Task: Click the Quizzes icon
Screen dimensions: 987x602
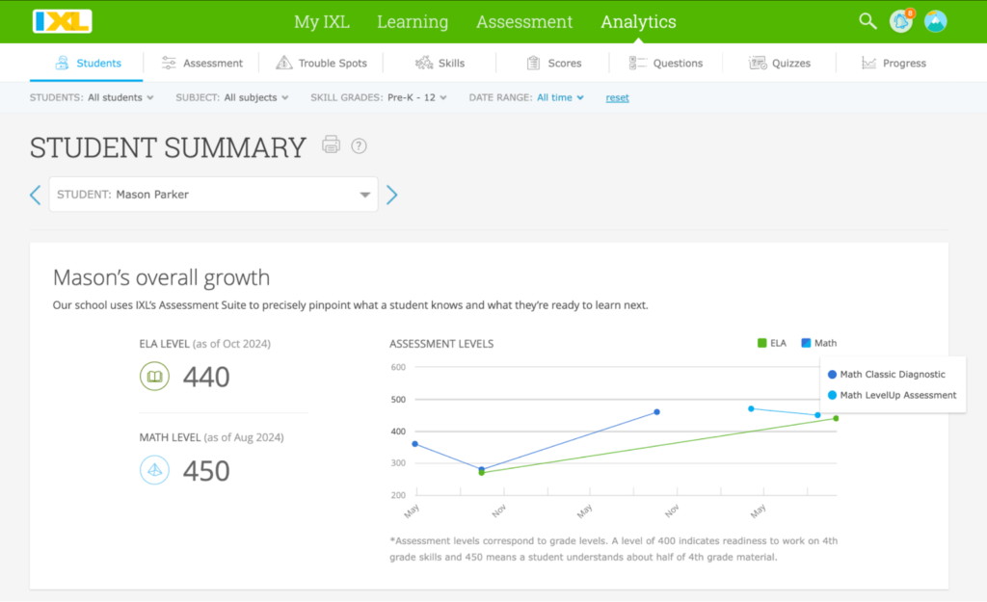Action: (758, 63)
